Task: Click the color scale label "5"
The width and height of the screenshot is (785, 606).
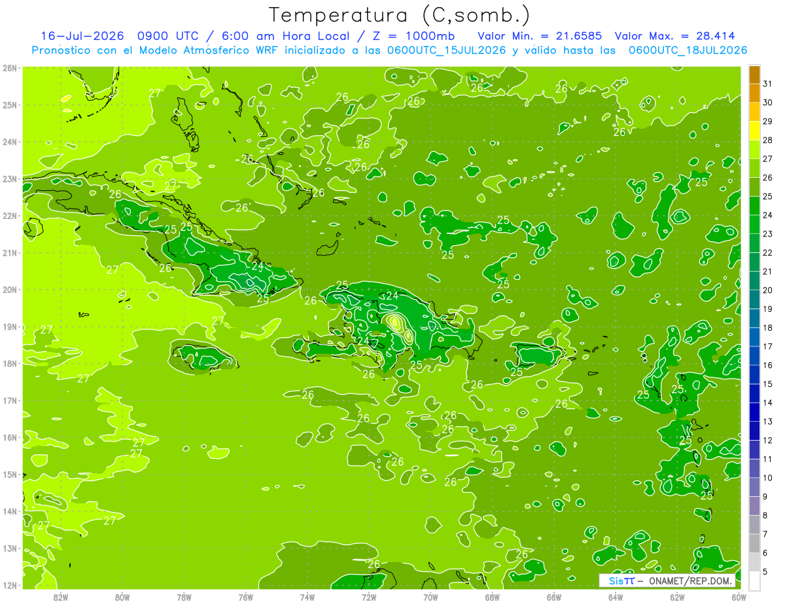Action: [765, 571]
